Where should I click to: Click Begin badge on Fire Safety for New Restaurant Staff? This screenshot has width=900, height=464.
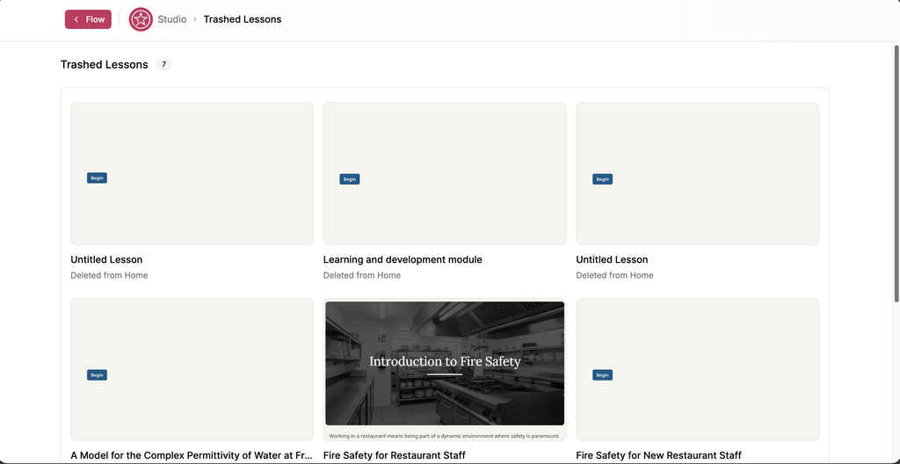603,375
